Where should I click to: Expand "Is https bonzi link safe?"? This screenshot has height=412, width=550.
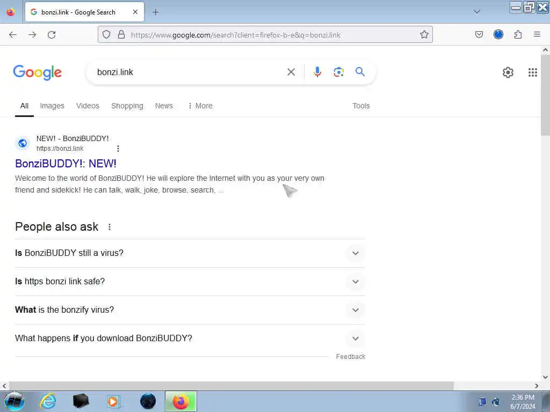point(190,281)
